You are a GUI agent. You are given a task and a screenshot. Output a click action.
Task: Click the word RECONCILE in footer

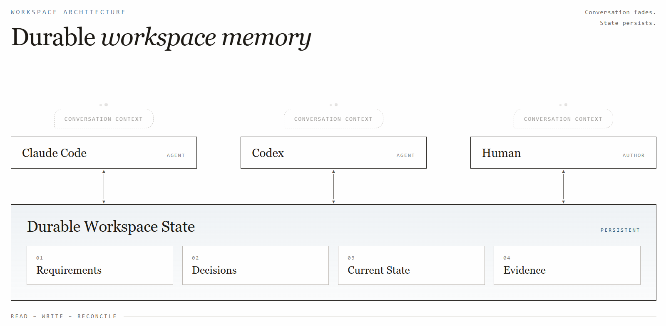97,316
